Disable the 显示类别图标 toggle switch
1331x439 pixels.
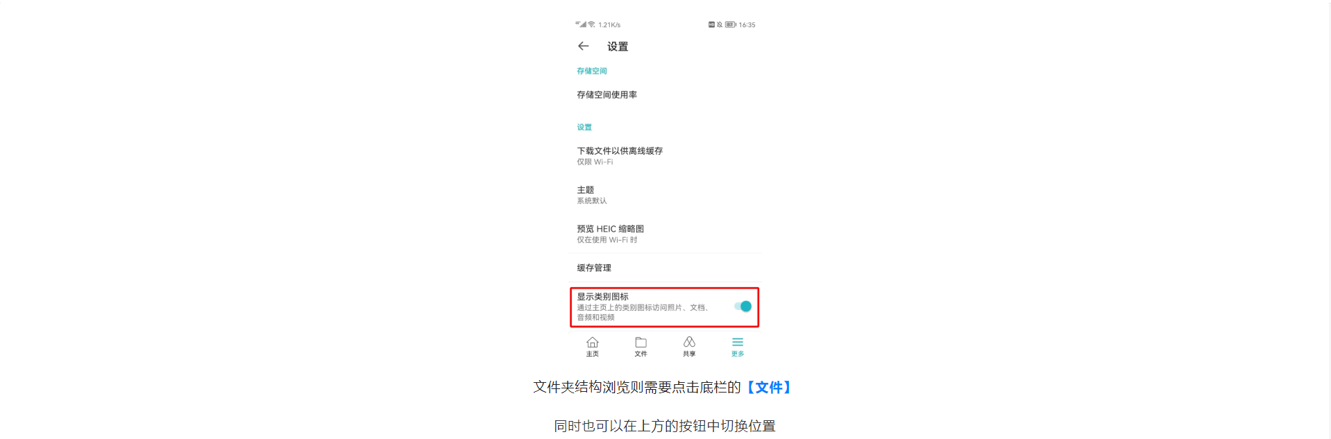(743, 307)
